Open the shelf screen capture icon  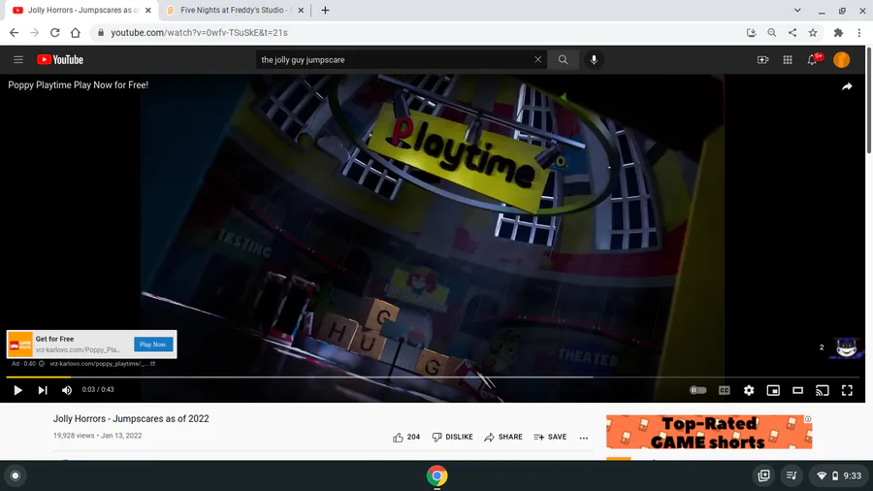[764, 475]
